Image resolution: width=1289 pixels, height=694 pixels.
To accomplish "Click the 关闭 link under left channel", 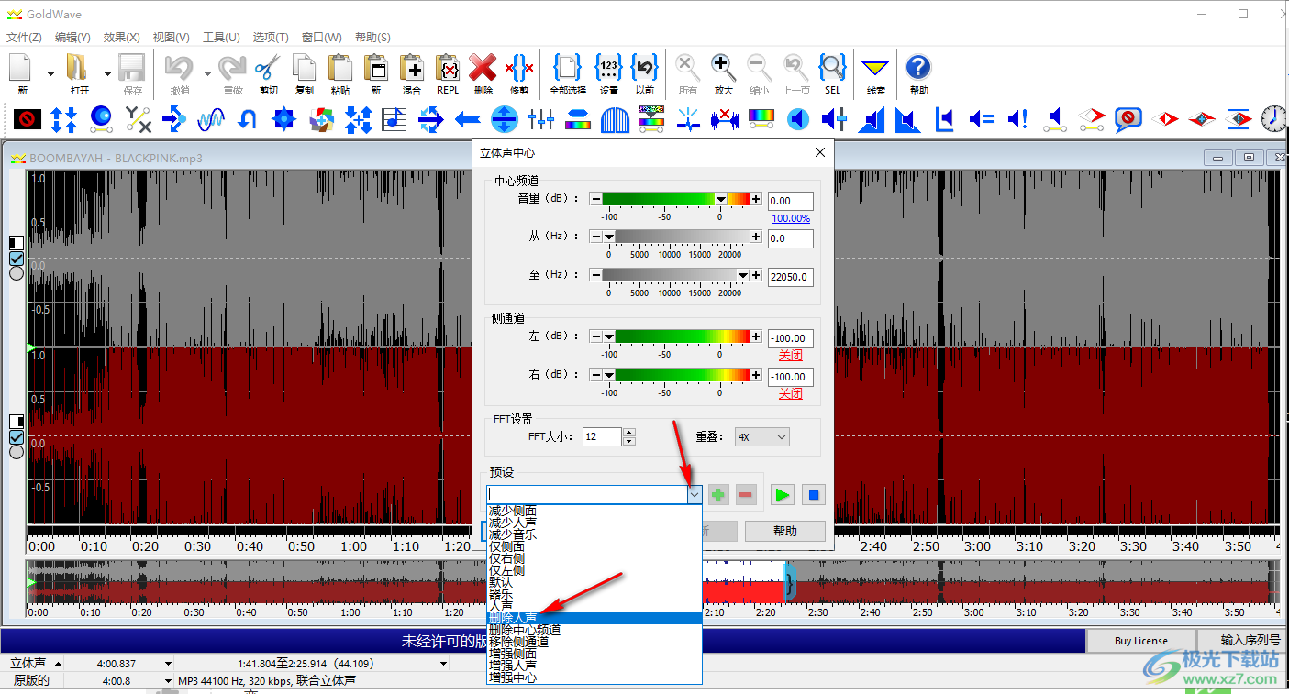I will point(791,356).
